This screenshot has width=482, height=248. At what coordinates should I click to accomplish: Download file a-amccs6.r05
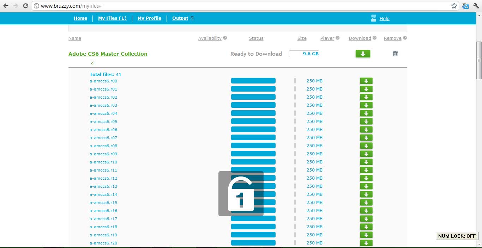point(366,122)
